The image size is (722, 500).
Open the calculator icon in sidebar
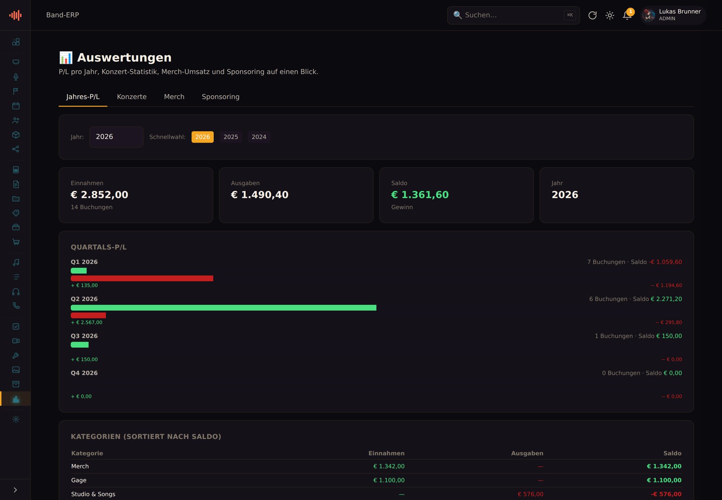pos(16,170)
